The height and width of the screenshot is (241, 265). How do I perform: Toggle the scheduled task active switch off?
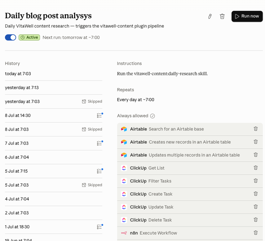point(11,37)
